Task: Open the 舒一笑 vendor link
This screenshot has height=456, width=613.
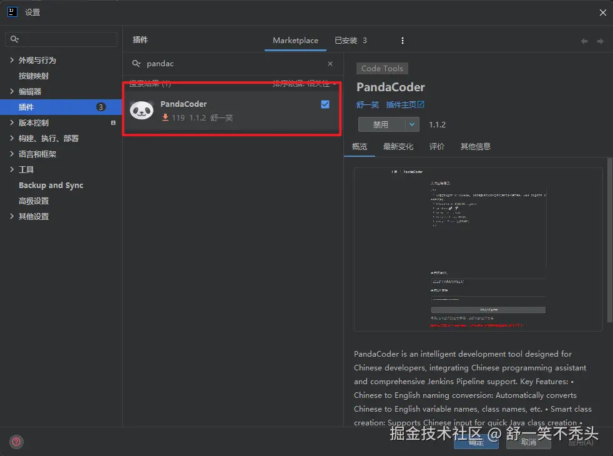Action: coord(368,104)
